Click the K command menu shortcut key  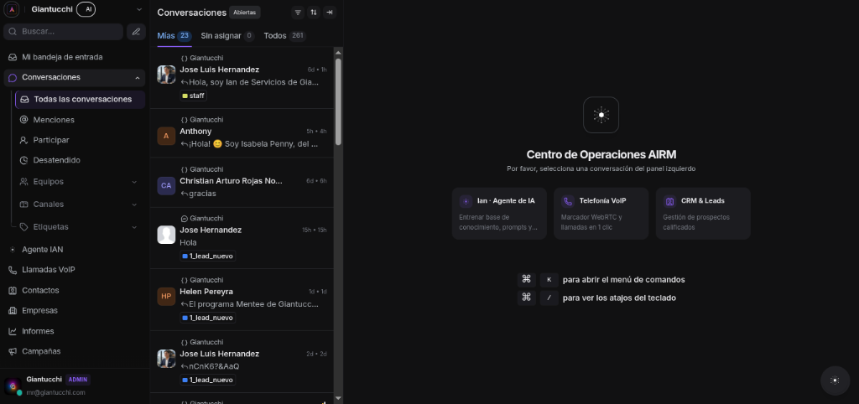(x=549, y=280)
